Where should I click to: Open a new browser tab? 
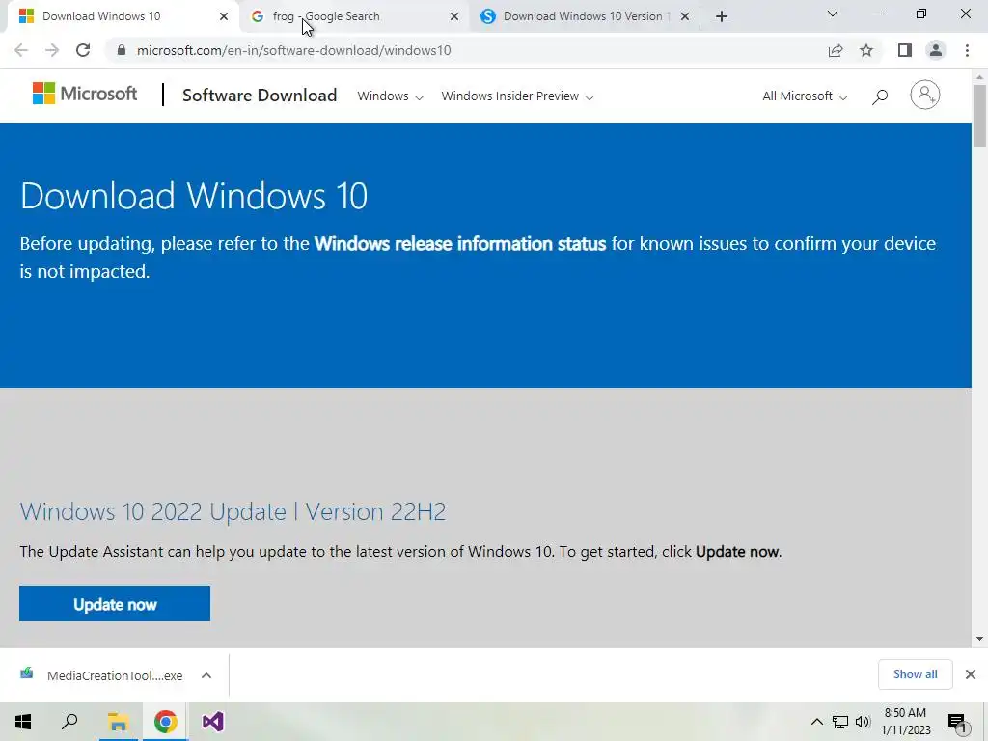(x=722, y=16)
